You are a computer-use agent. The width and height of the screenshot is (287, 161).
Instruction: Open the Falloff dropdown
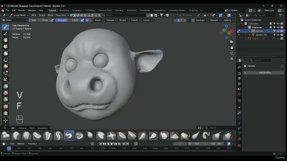pos(135,20)
